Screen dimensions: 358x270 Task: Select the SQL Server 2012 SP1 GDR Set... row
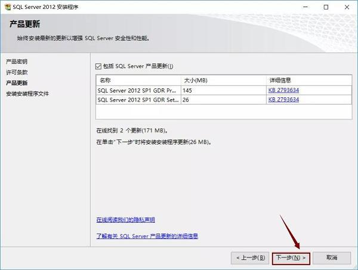click(x=137, y=100)
